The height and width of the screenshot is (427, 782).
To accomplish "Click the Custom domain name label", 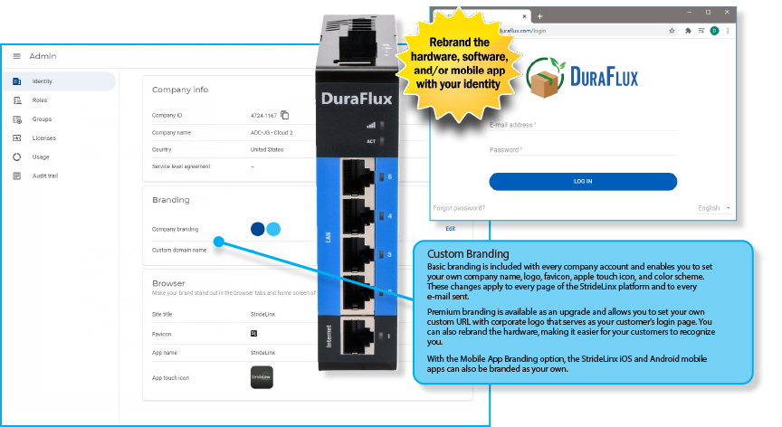I will click(x=179, y=250).
